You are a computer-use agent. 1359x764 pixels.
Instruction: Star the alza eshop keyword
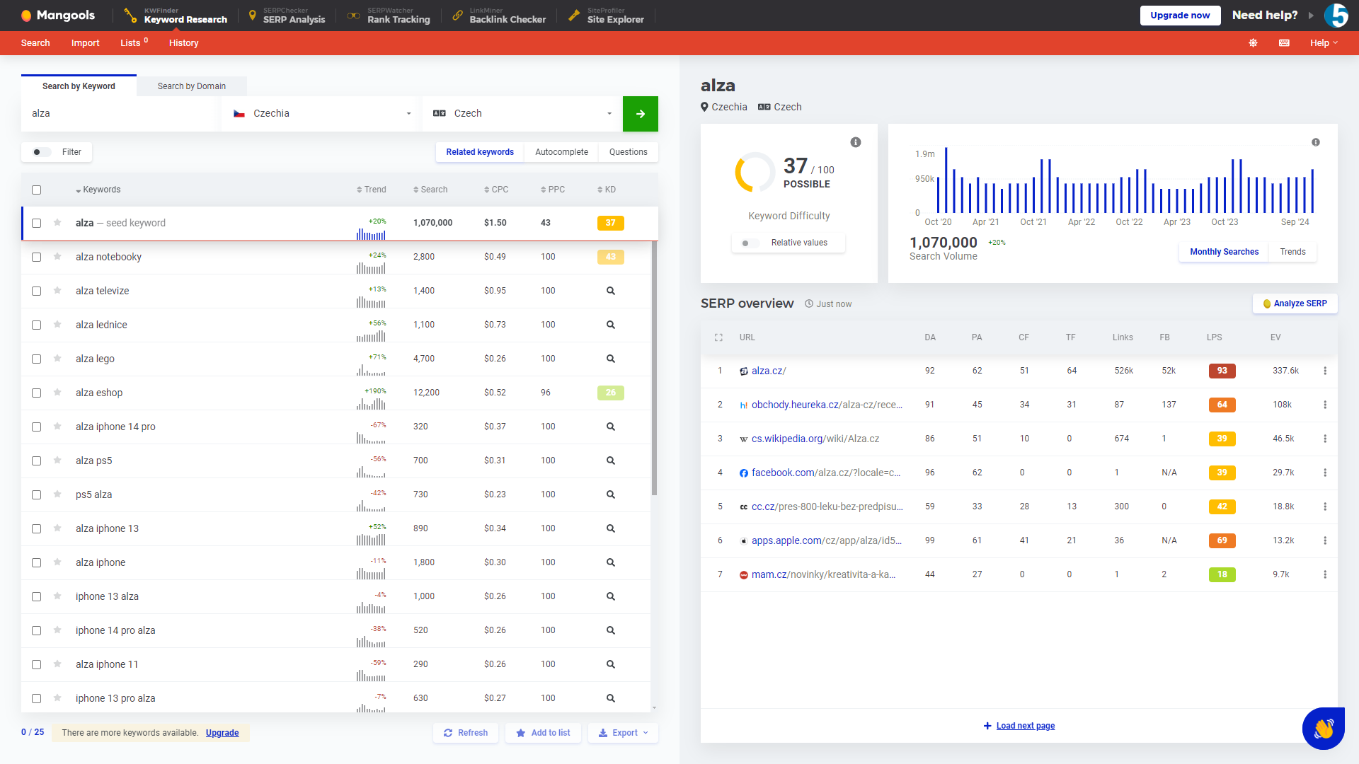[57, 392]
